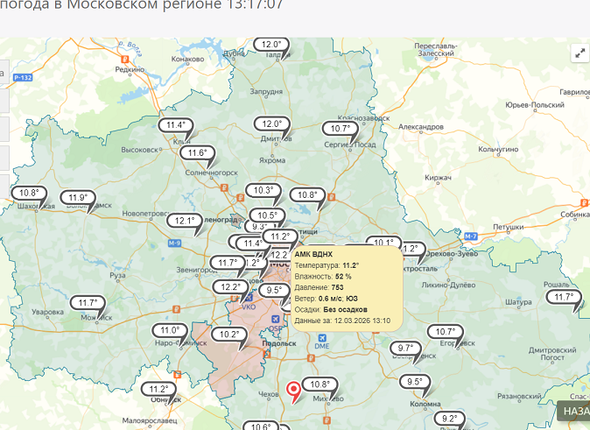Open the 9.5° marker near Kolomna
This screenshot has width=590, height=430.
(x=415, y=382)
